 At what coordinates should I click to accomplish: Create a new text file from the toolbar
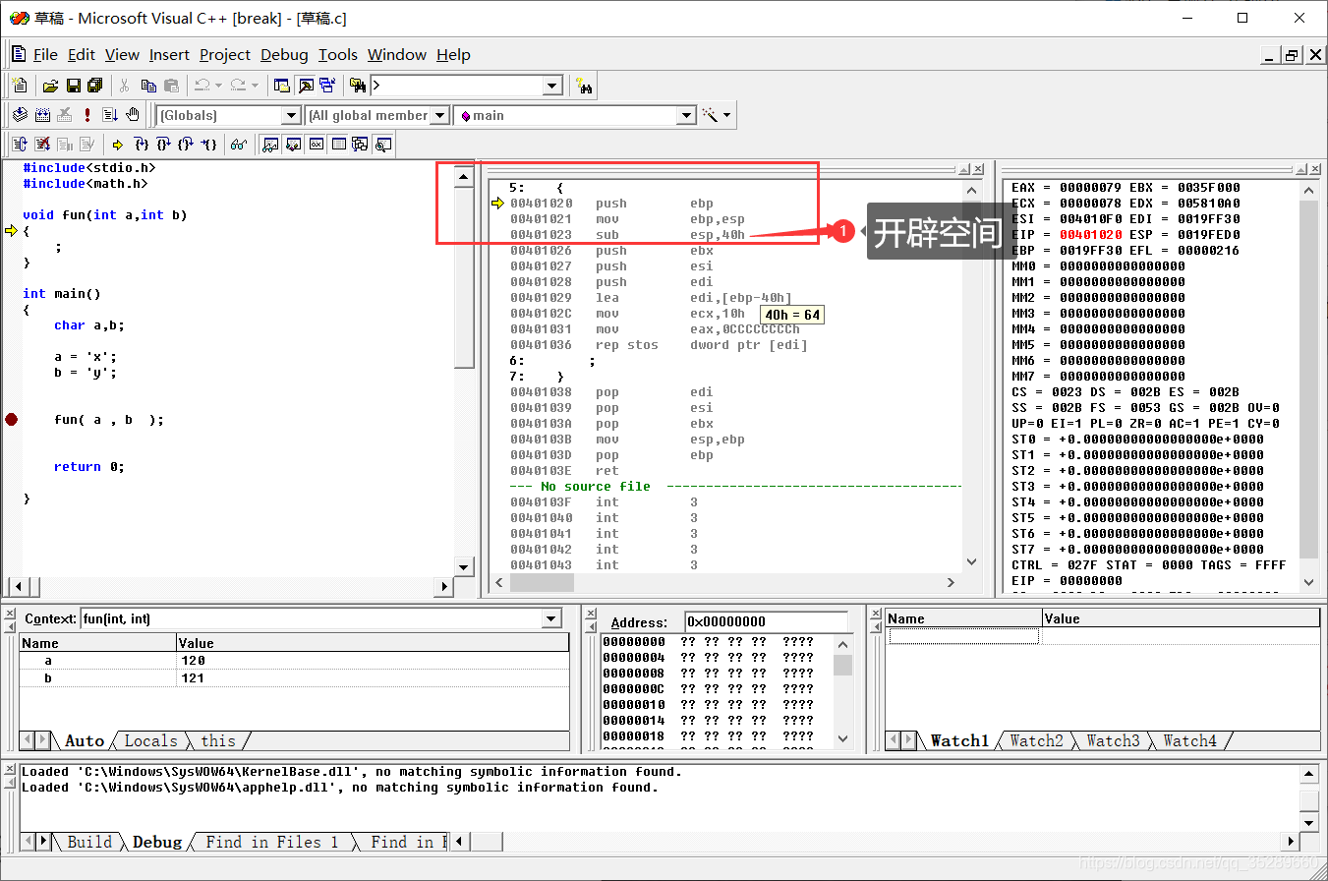pyautogui.click(x=20, y=86)
